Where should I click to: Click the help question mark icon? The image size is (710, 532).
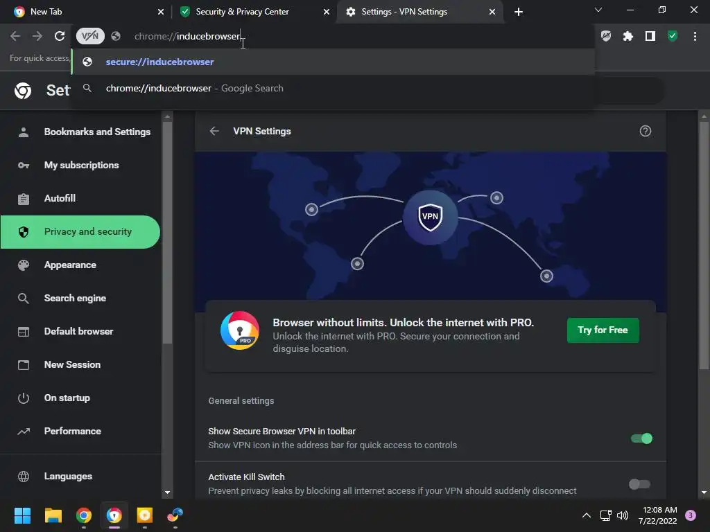(646, 131)
